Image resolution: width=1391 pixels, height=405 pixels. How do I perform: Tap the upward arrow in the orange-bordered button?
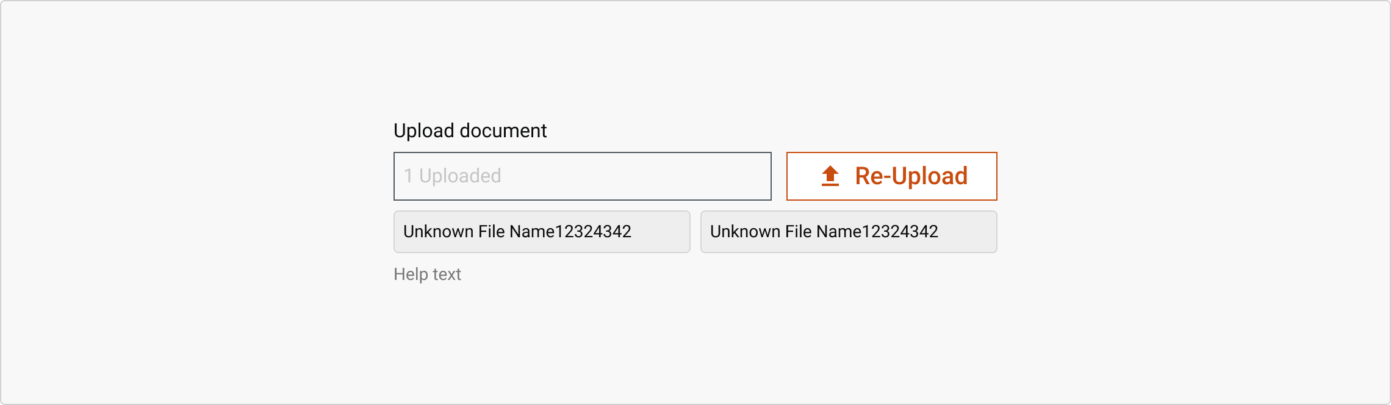coord(830,176)
